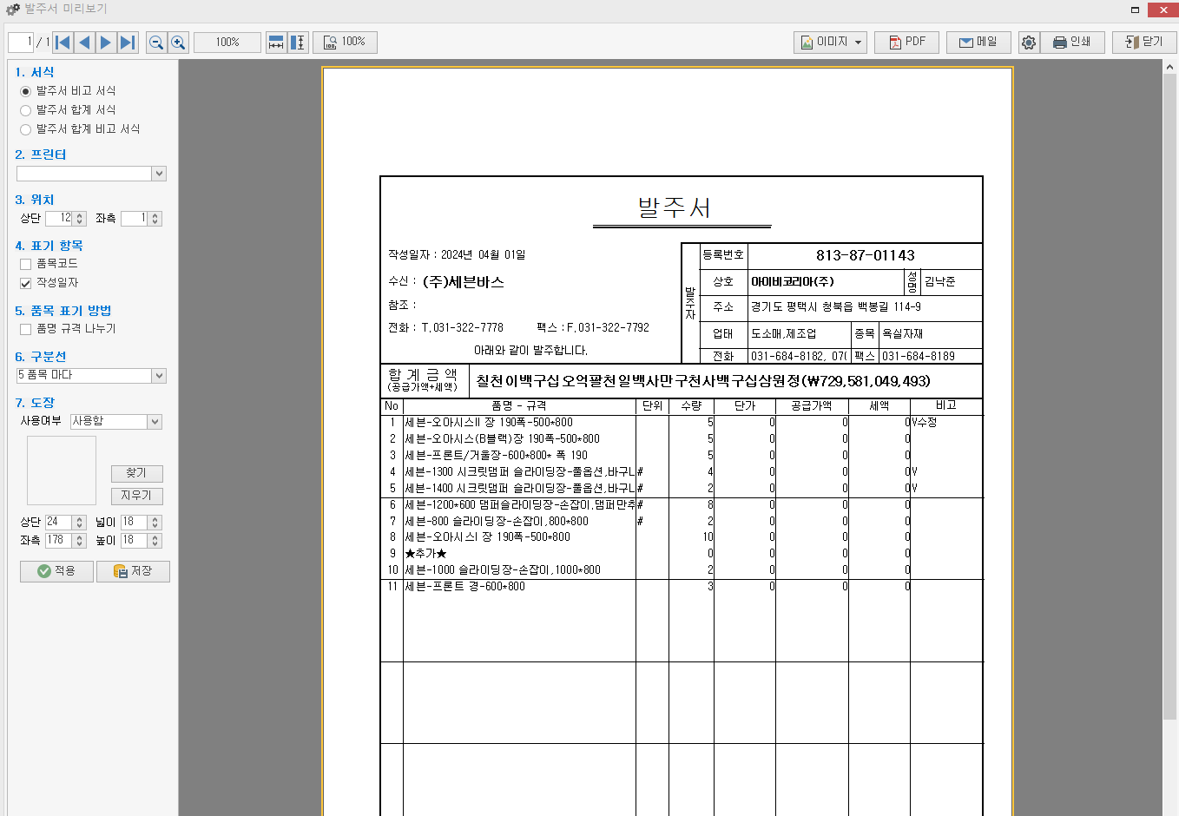Screen dimensions: 1179x816
Task: Select 발주서 합계 비고 서식 format
Action: [x=80, y=128]
